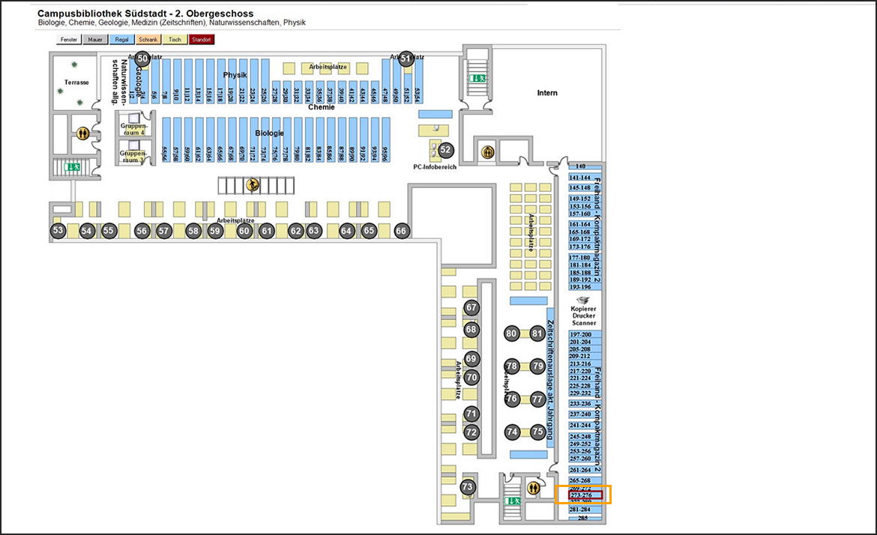This screenshot has width=877, height=535.
Task: Click workplace marker 53
Action: [x=58, y=230]
